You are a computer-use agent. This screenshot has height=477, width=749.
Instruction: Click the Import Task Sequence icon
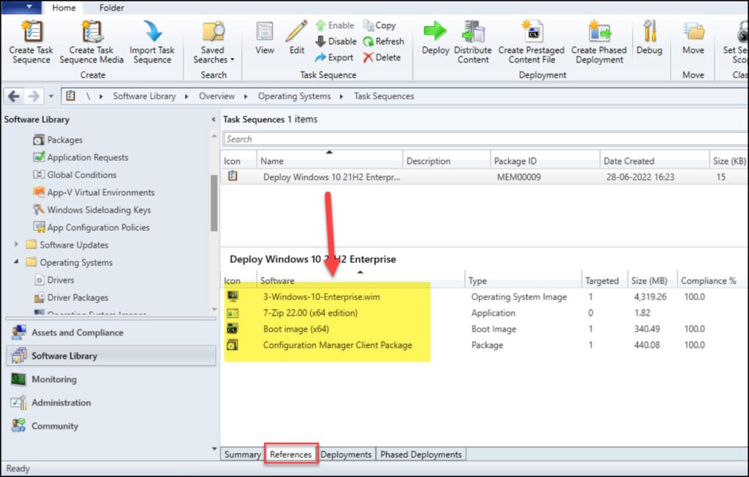point(152,31)
